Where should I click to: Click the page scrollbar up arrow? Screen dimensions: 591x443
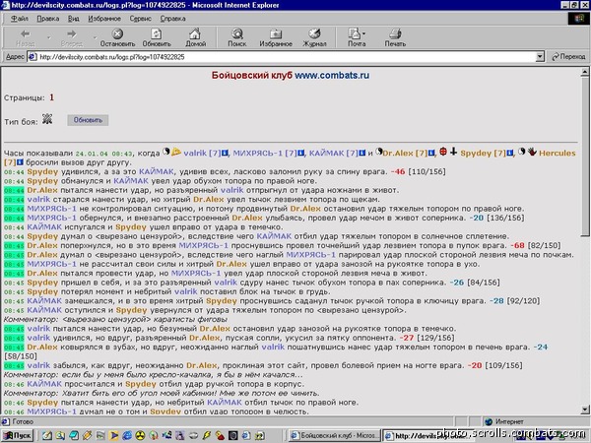585,72
